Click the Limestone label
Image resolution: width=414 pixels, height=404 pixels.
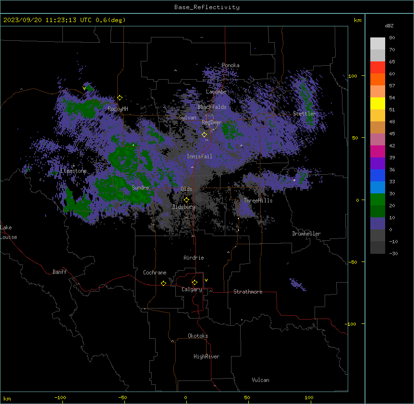(x=73, y=171)
